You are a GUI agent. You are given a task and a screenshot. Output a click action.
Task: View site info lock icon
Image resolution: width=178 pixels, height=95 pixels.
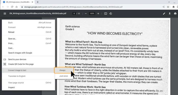click(x=22, y=7)
